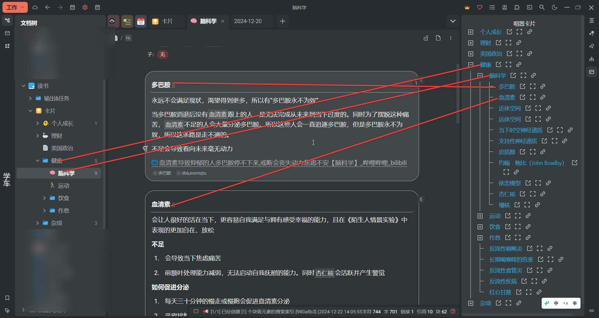The height and width of the screenshot is (318, 599).
Task: Go forward with the right arrow
Action: pos(60,7)
